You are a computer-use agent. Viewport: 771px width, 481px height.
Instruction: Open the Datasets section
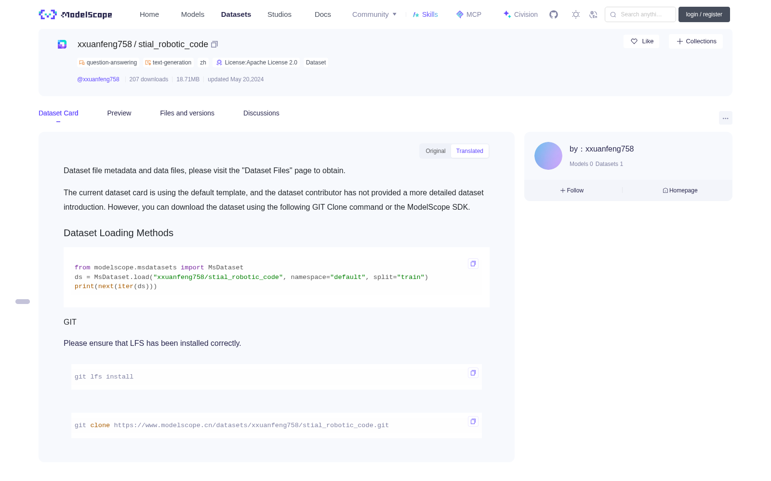(236, 14)
